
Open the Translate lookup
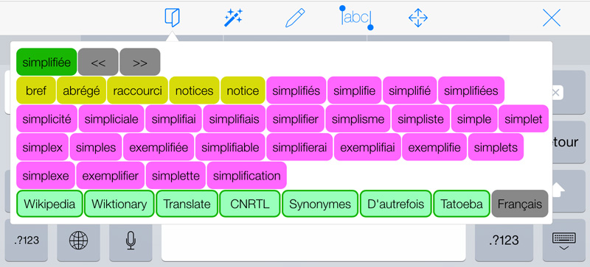[x=187, y=204]
